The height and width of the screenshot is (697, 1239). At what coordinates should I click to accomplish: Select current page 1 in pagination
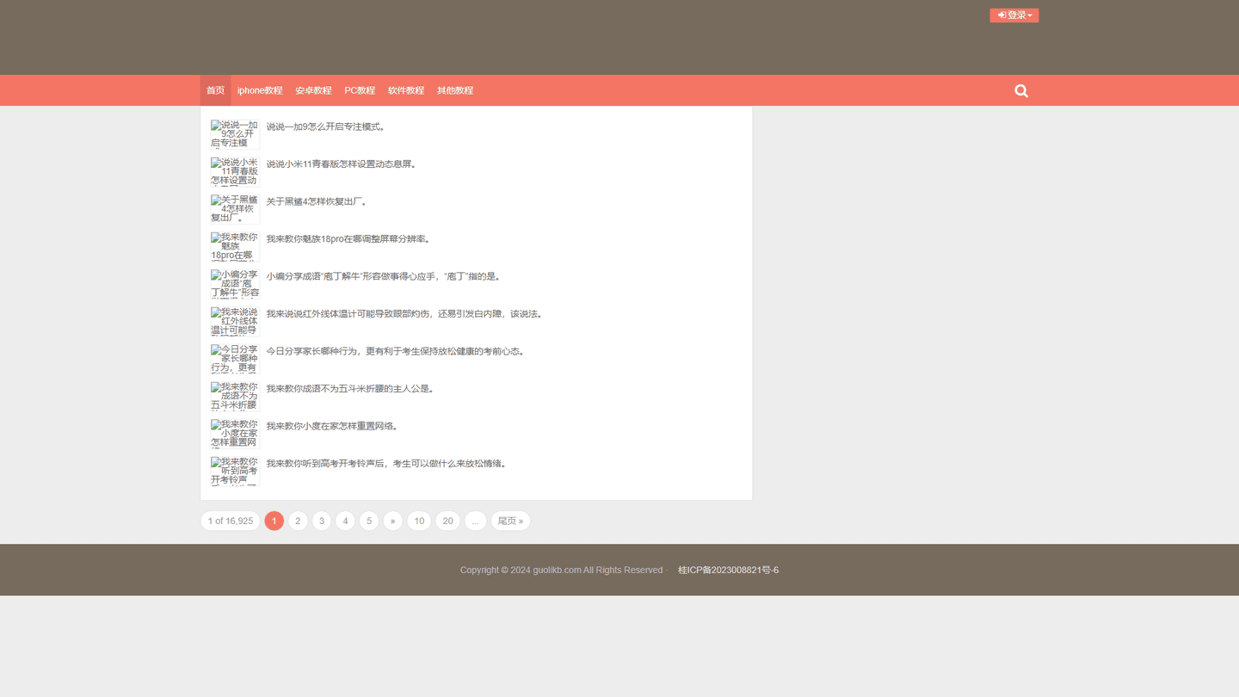point(274,521)
